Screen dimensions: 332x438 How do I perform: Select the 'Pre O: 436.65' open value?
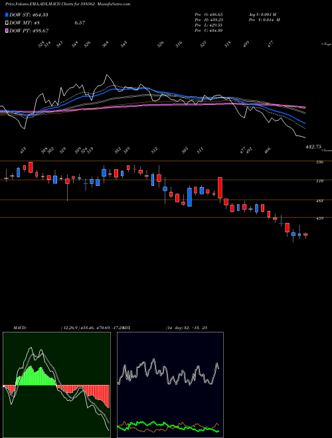point(208,14)
